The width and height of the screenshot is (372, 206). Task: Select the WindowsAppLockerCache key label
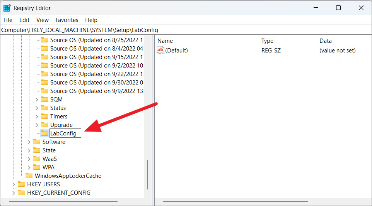point(68,176)
